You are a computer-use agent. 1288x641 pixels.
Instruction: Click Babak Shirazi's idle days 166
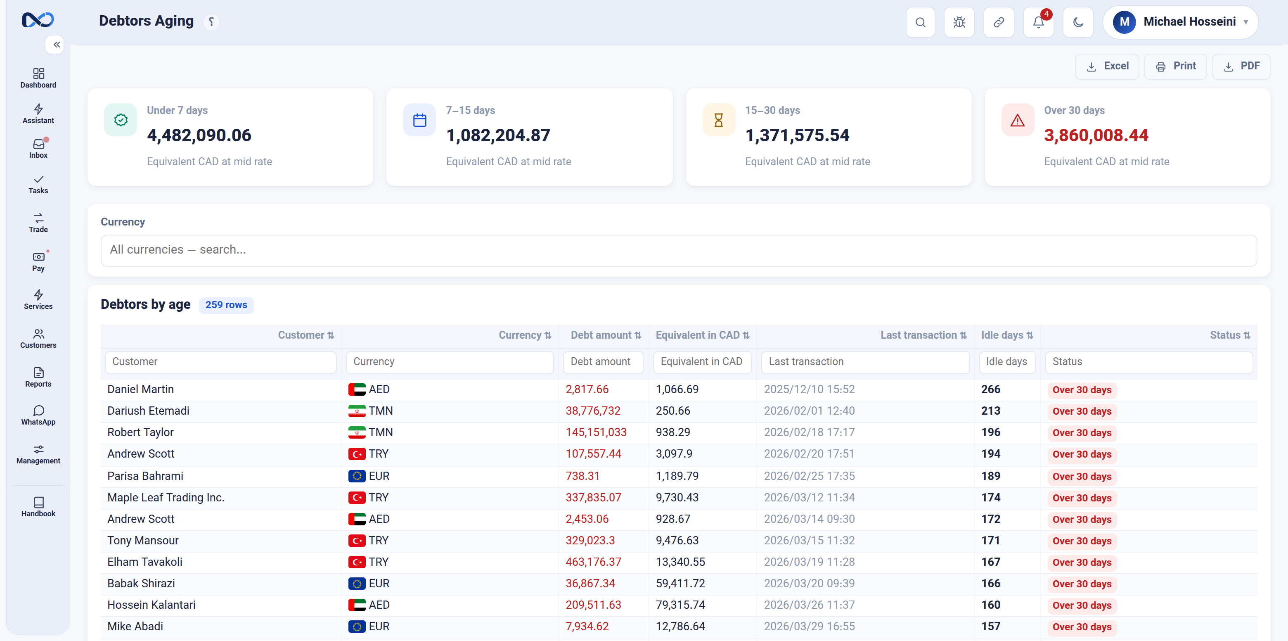point(990,584)
